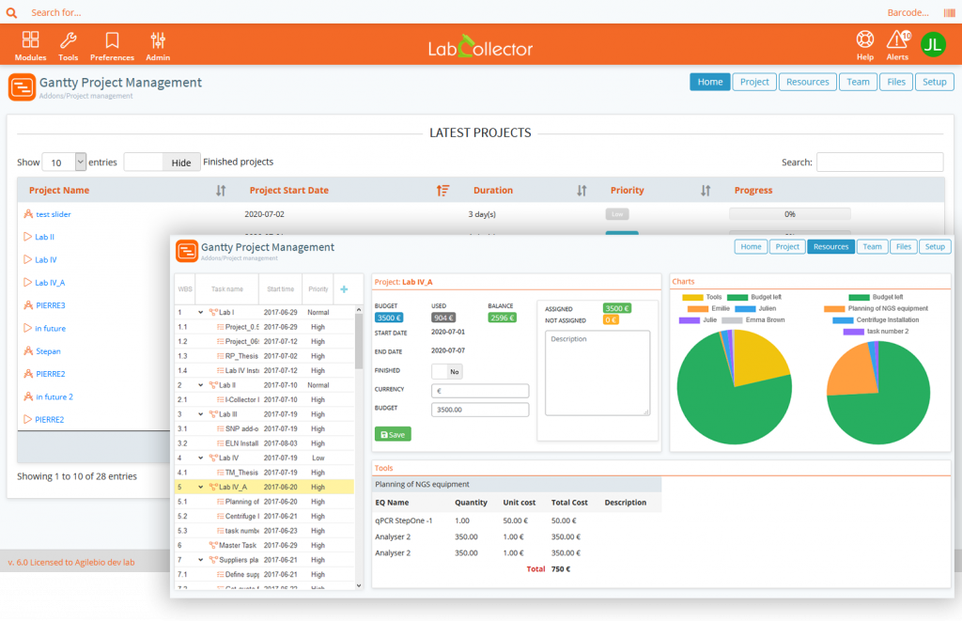Open the Help lifebuoy icon
The image size is (962, 621).
click(x=865, y=39)
